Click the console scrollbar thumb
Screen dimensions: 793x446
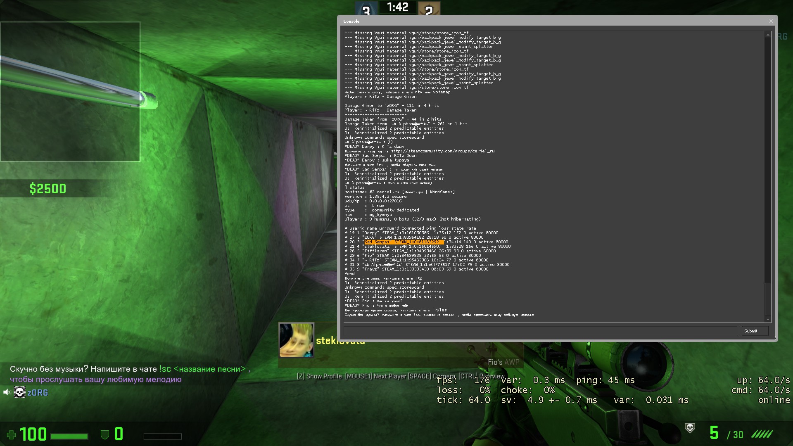point(768,299)
